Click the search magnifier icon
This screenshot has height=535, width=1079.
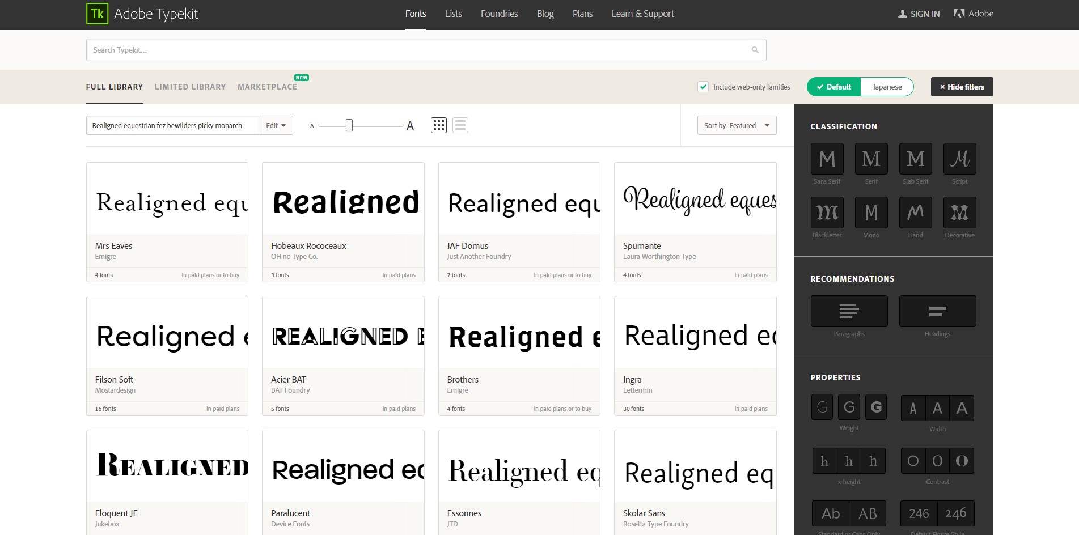[755, 50]
